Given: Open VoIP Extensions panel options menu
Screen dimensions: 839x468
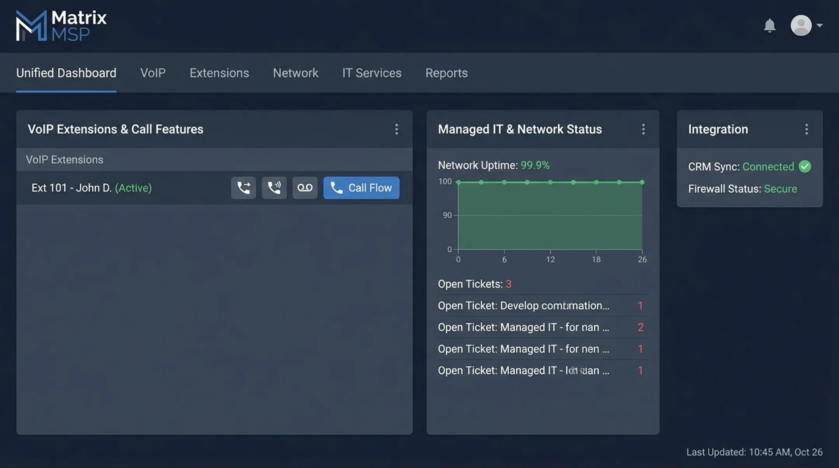Looking at the screenshot, I should pyautogui.click(x=397, y=129).
